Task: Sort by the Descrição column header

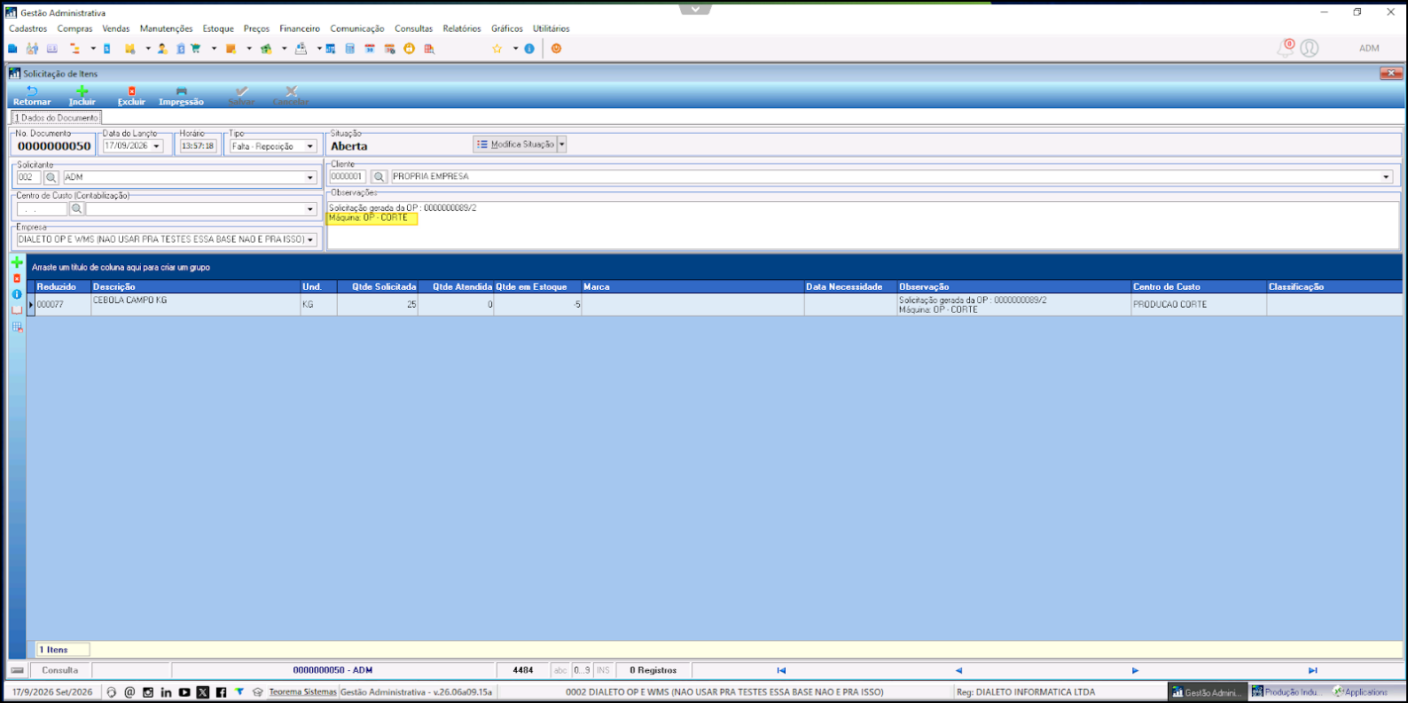Action: (x=196, y=286)
